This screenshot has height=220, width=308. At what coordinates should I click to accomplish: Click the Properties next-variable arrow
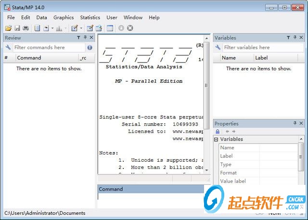(234, 131)
